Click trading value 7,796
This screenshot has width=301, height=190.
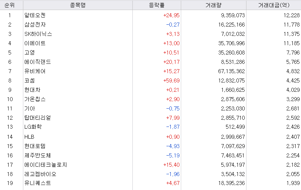point(293,53)
